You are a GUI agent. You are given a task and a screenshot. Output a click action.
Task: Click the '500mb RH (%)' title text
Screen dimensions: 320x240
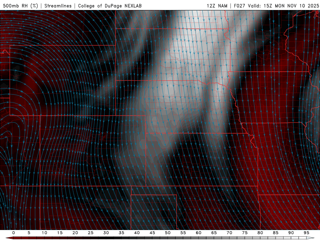(x=20, y=6)
